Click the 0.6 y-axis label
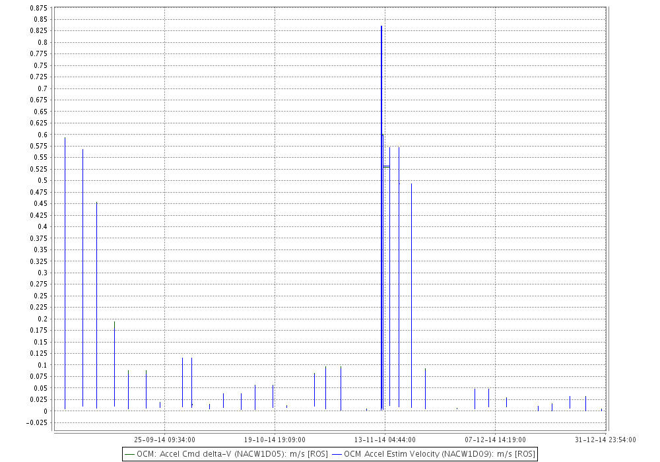 click(42, 135)
